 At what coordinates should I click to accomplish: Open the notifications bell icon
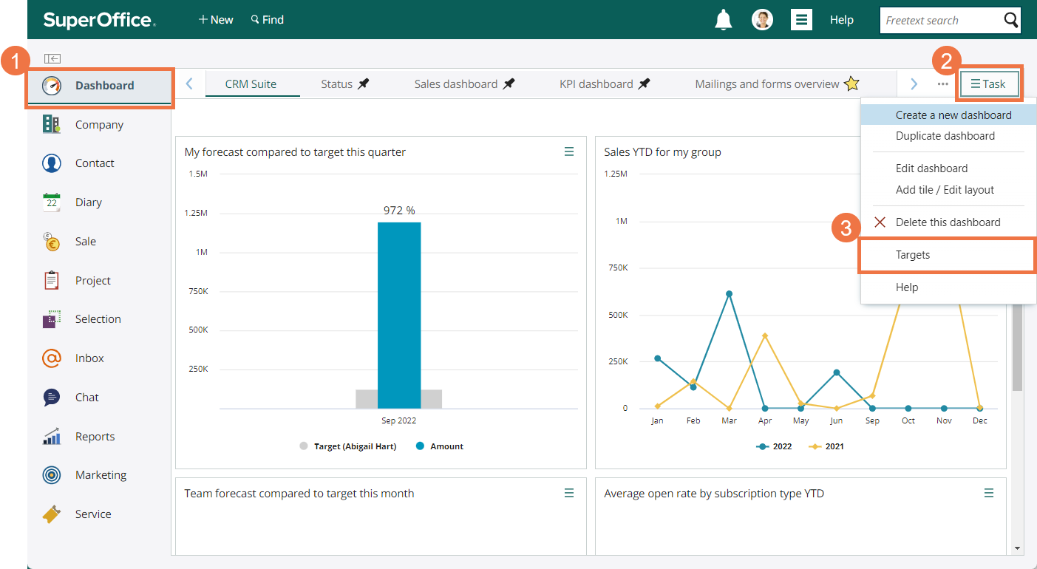tap(724, 20)
